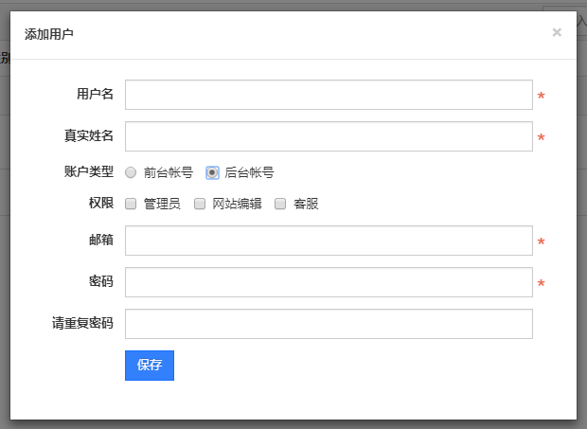Focus the 真实姓名 input box

click(x=329, y=136)
